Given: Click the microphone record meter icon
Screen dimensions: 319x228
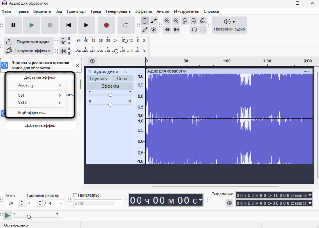Looking at the screenshot, I should point(63,41).
